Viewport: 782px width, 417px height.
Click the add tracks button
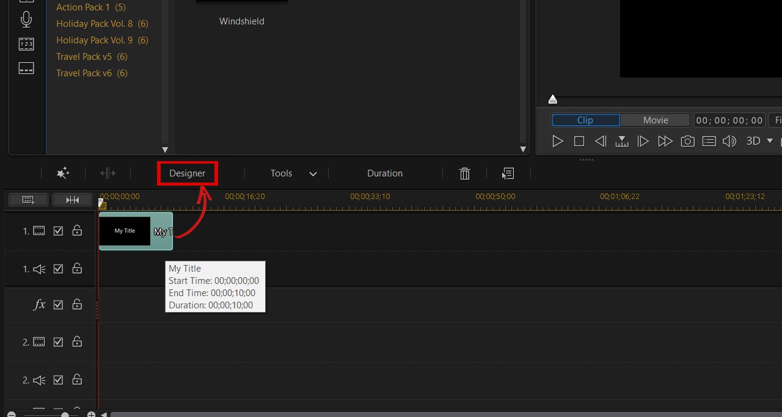pyautogui.click(x=28, y=200)
